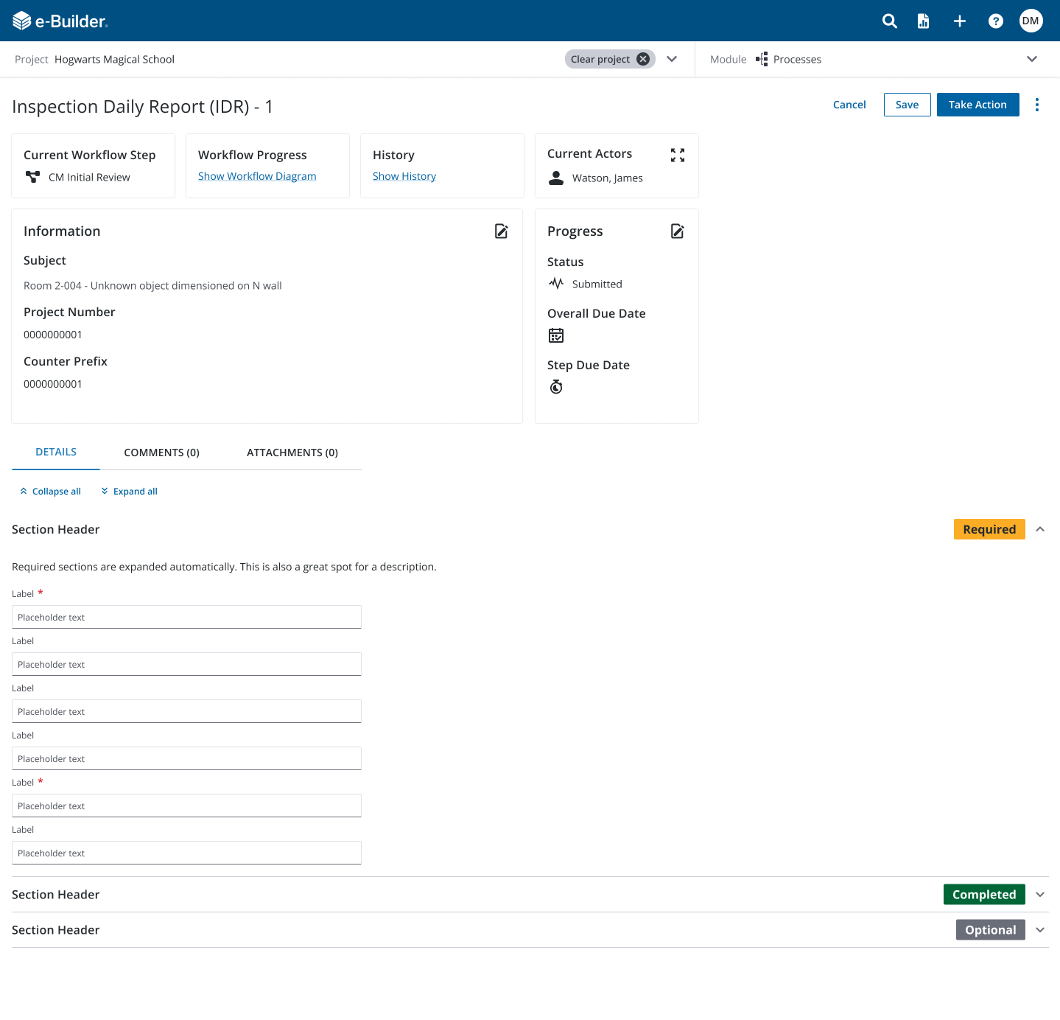
Task: Focus the fourth Label placeholder input
Action: pyautogui.click(x=186, y=758)
